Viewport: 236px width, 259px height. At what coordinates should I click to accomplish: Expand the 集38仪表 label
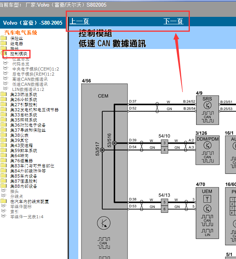(19, 135)
